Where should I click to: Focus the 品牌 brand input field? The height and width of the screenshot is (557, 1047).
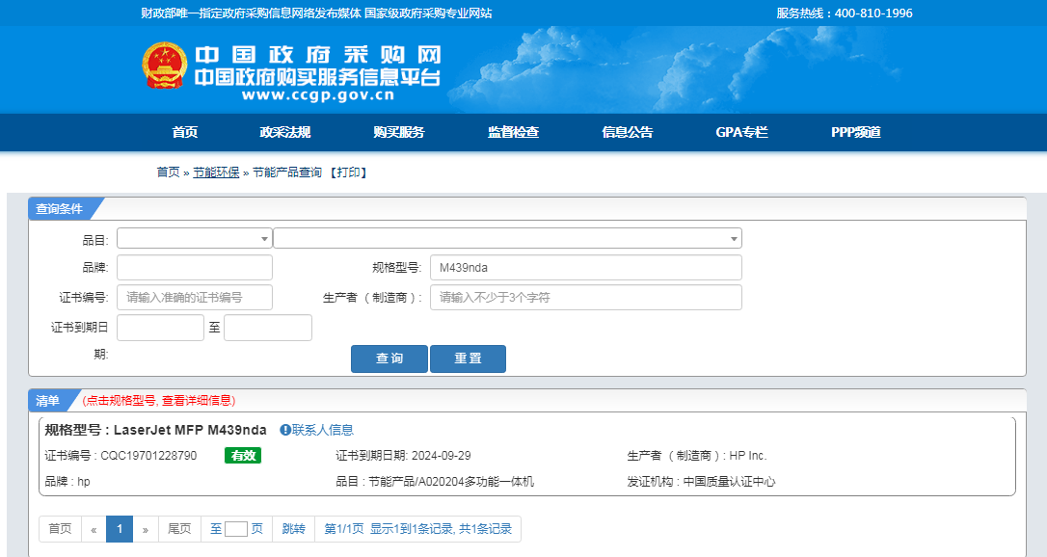195,268
